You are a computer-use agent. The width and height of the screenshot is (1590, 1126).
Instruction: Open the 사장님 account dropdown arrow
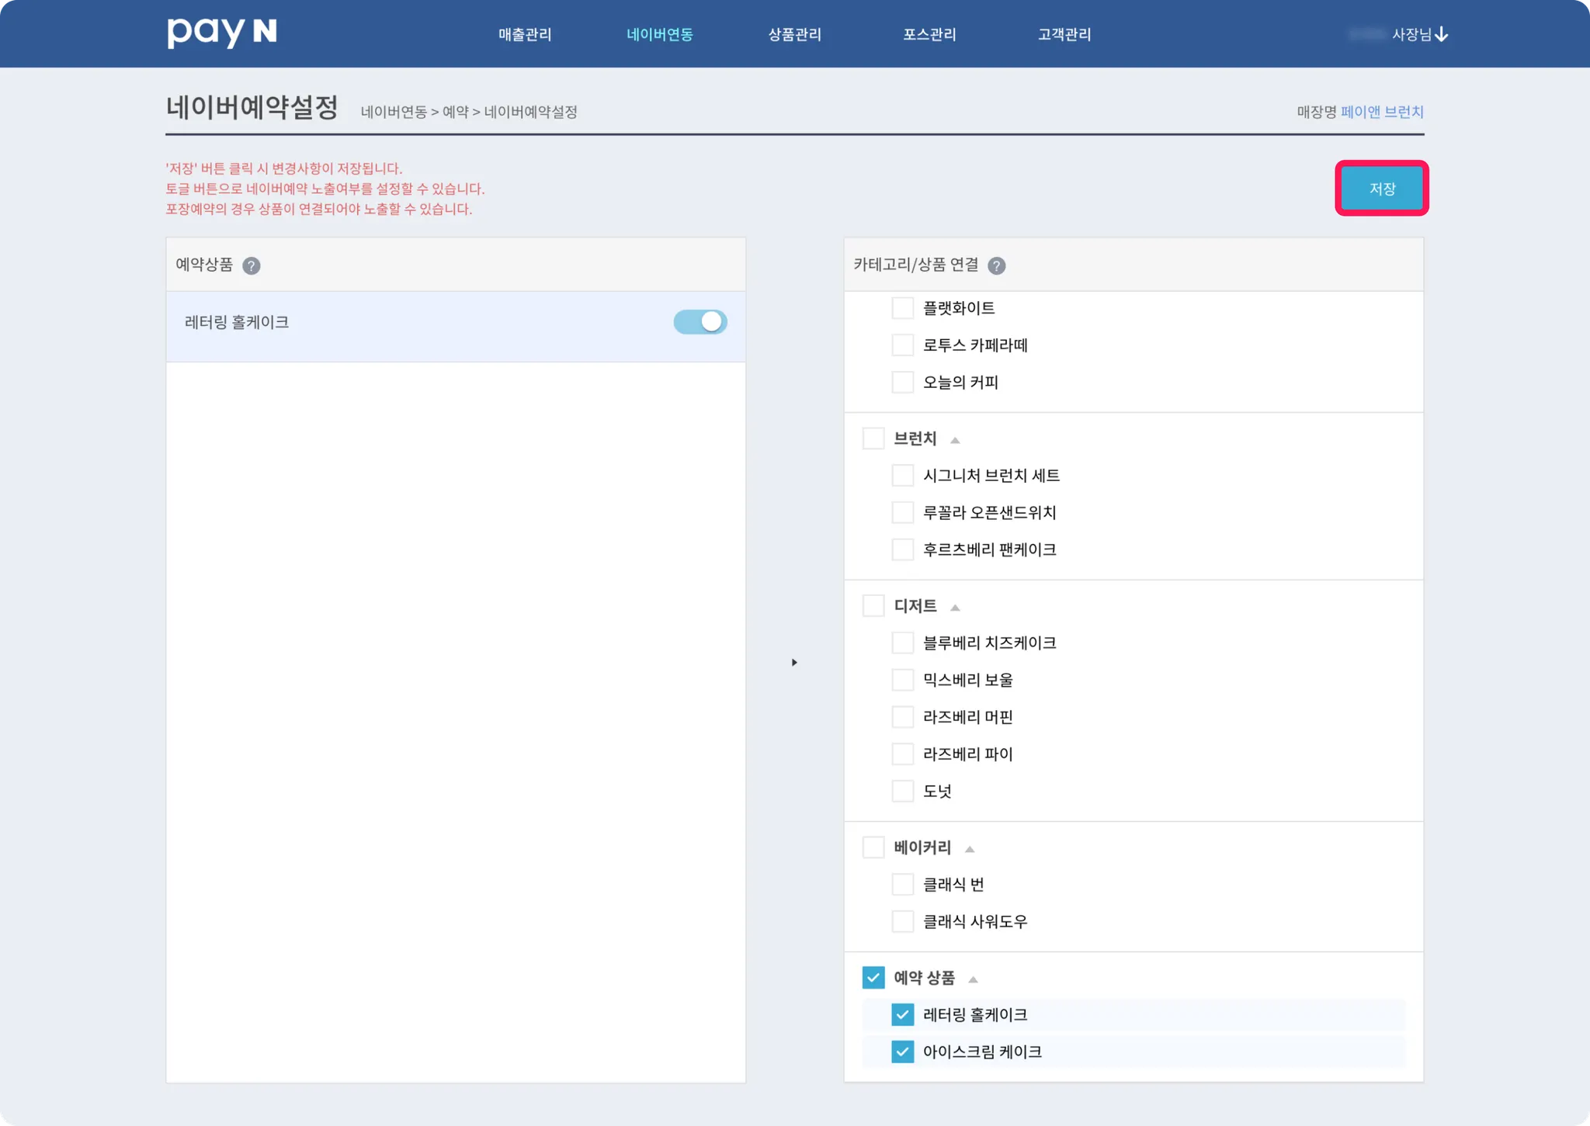pos(1442,34)
